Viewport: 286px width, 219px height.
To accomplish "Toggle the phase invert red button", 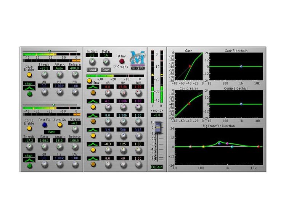I will click(x=122, y=61).
